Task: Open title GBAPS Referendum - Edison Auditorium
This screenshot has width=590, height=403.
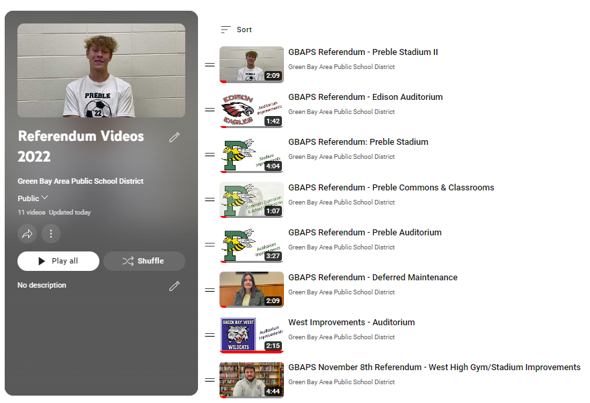Action: (365, 97)
